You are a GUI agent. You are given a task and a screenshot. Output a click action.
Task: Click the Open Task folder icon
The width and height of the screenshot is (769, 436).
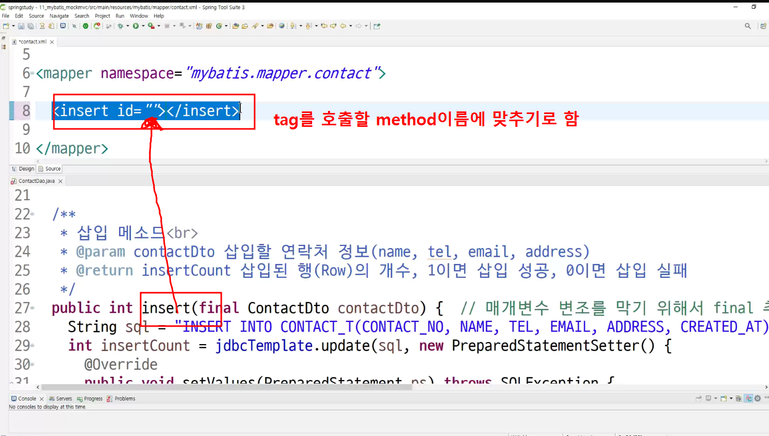tap(245, 26)
